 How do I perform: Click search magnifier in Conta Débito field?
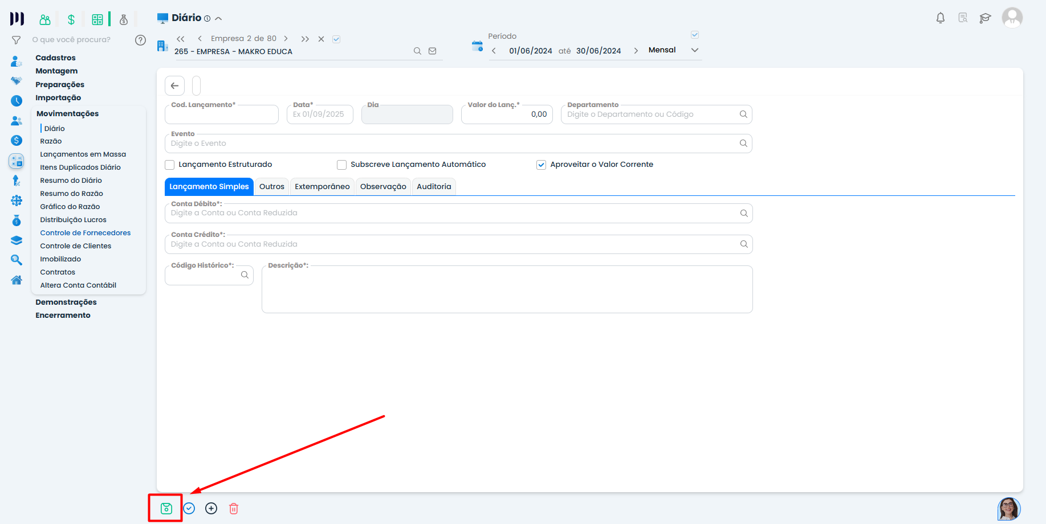click(744, 213)
